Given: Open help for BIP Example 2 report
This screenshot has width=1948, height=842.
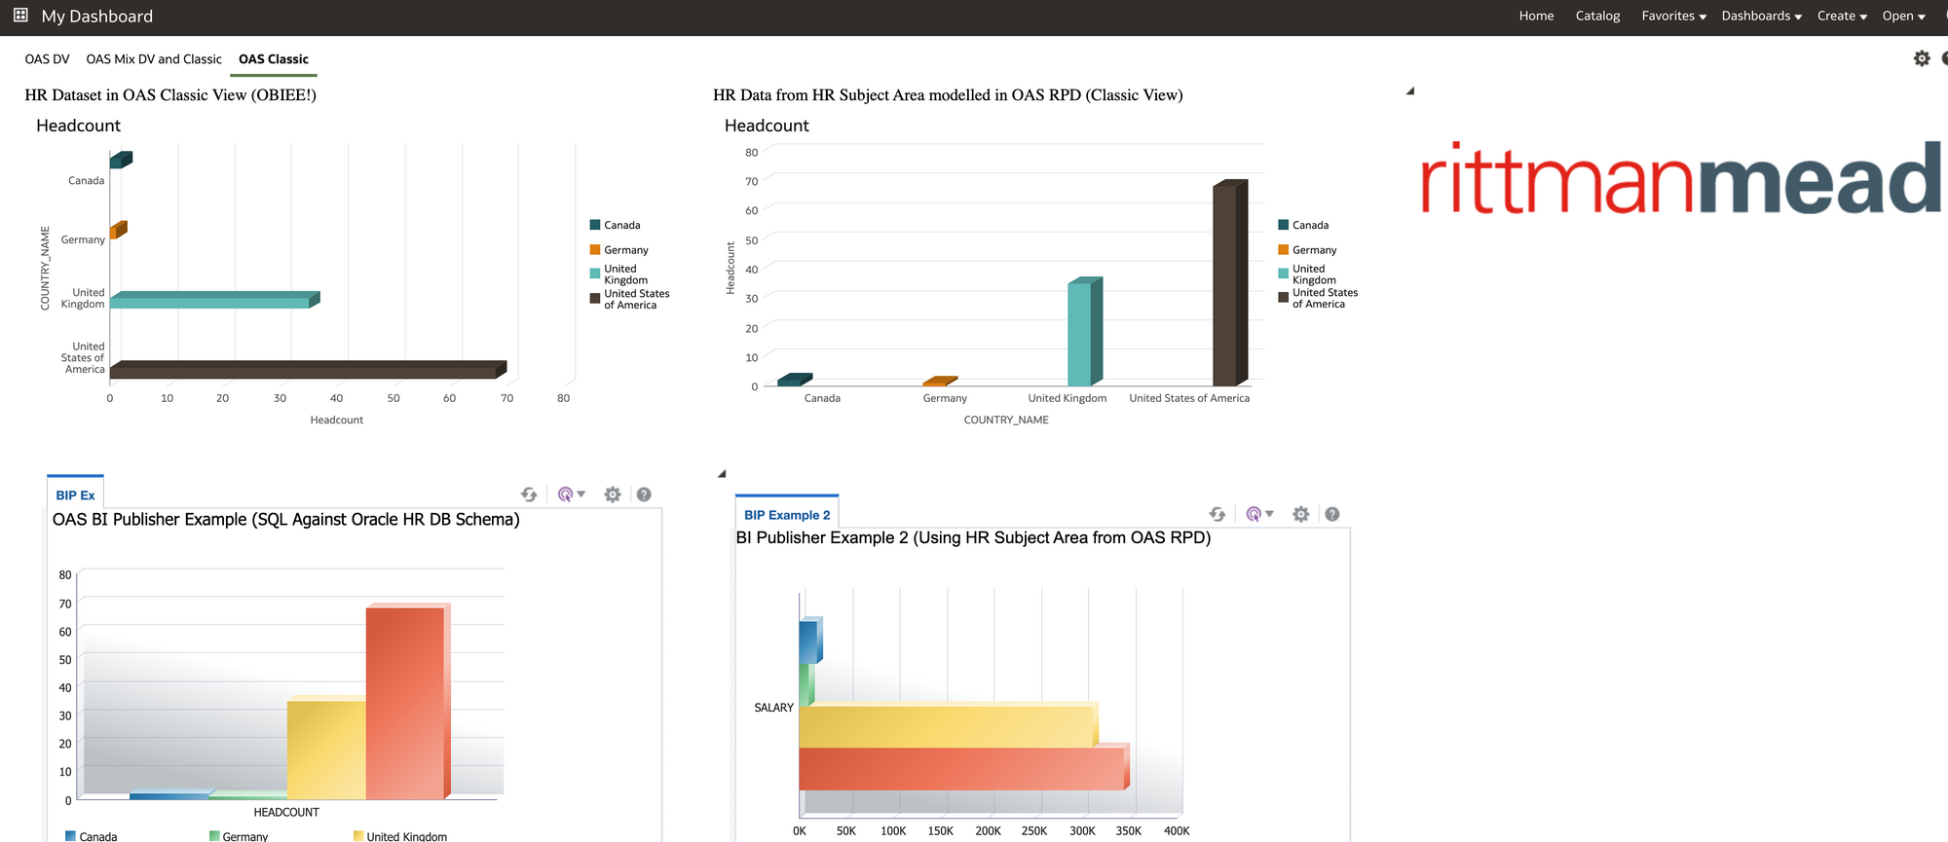Looking at the screenshot, I should point(1332,514).
